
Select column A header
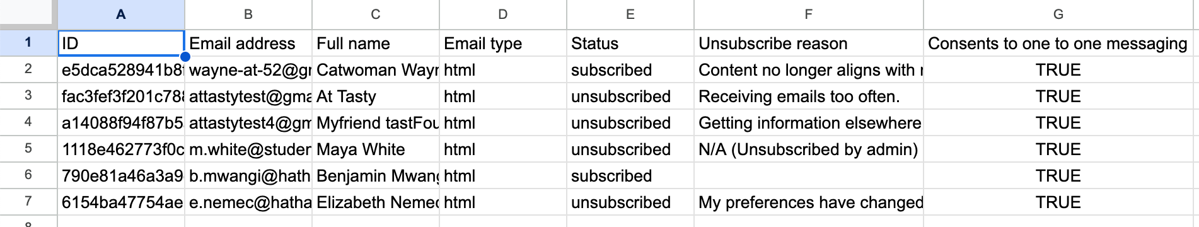(121, 15)
